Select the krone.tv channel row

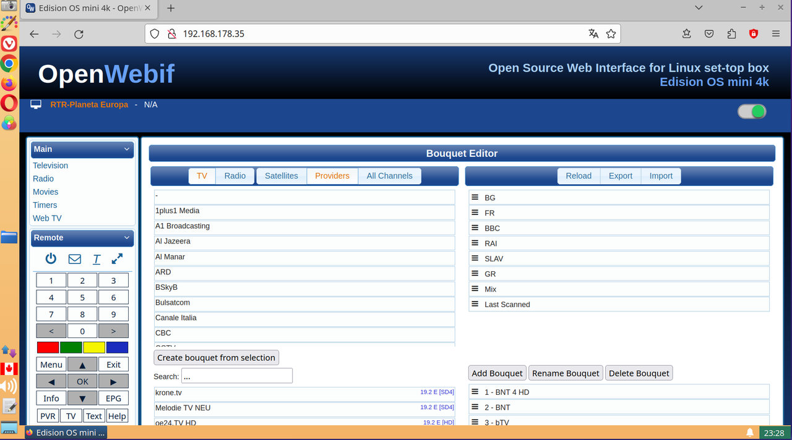click(304, 394)
